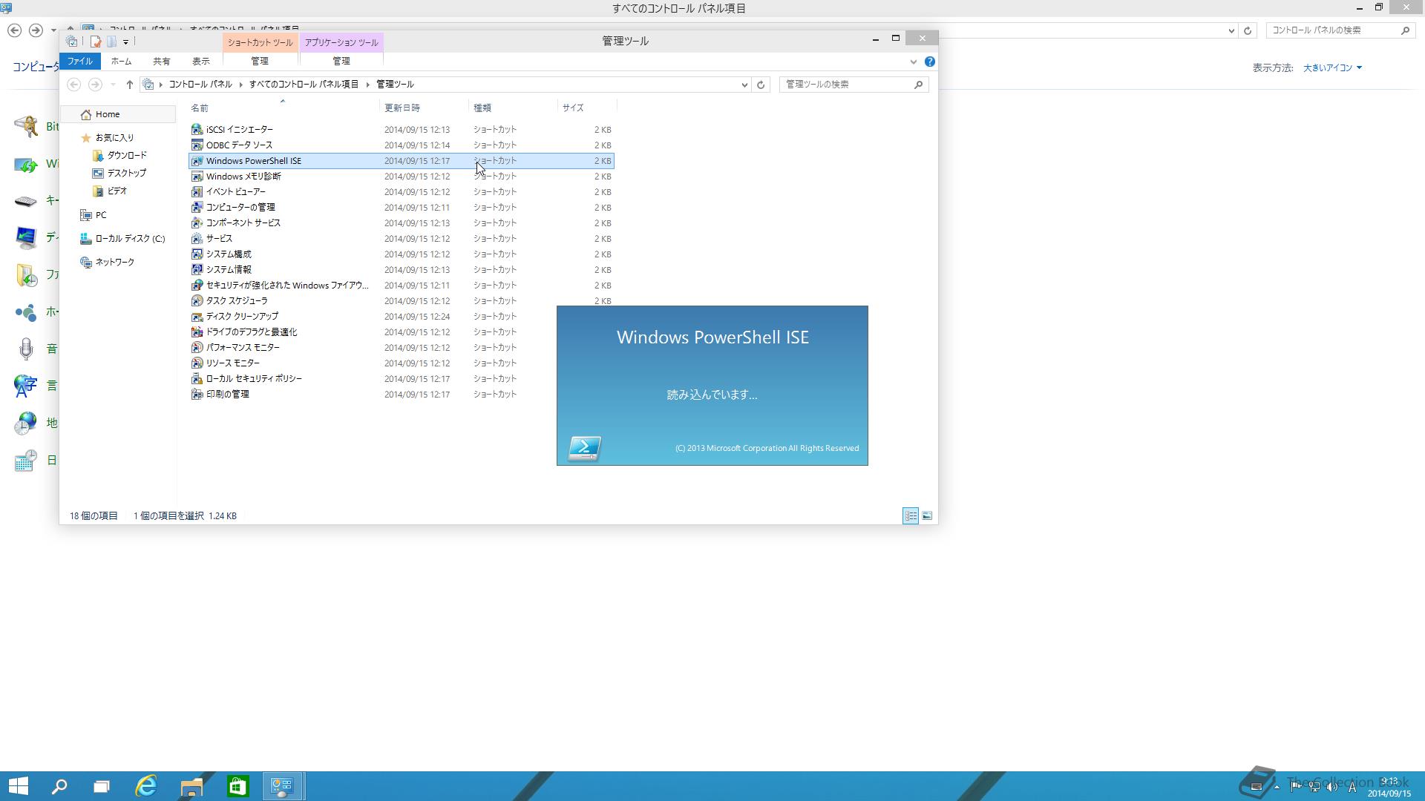Navigate to コントロール パネル breadcrumb
Image resolution: width=1425 pixels, height=801 pixels.
200,85
